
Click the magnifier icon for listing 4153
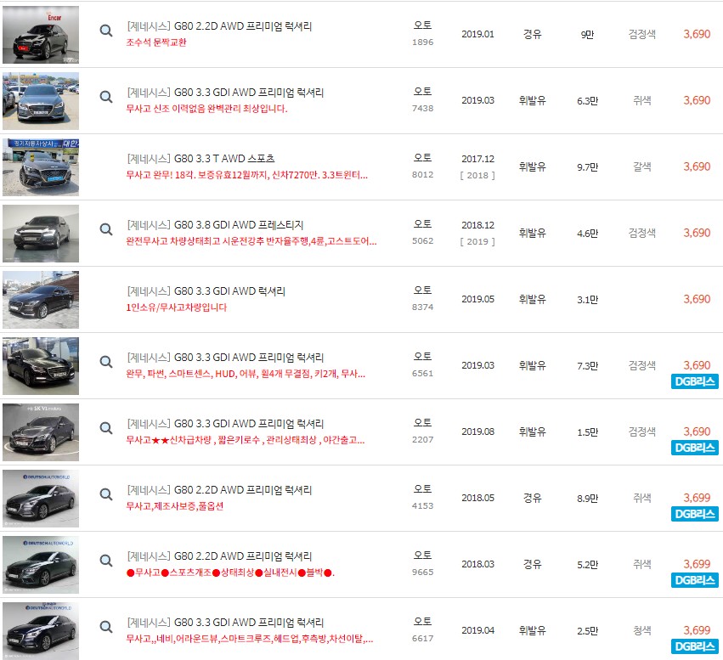click(106, 494)
